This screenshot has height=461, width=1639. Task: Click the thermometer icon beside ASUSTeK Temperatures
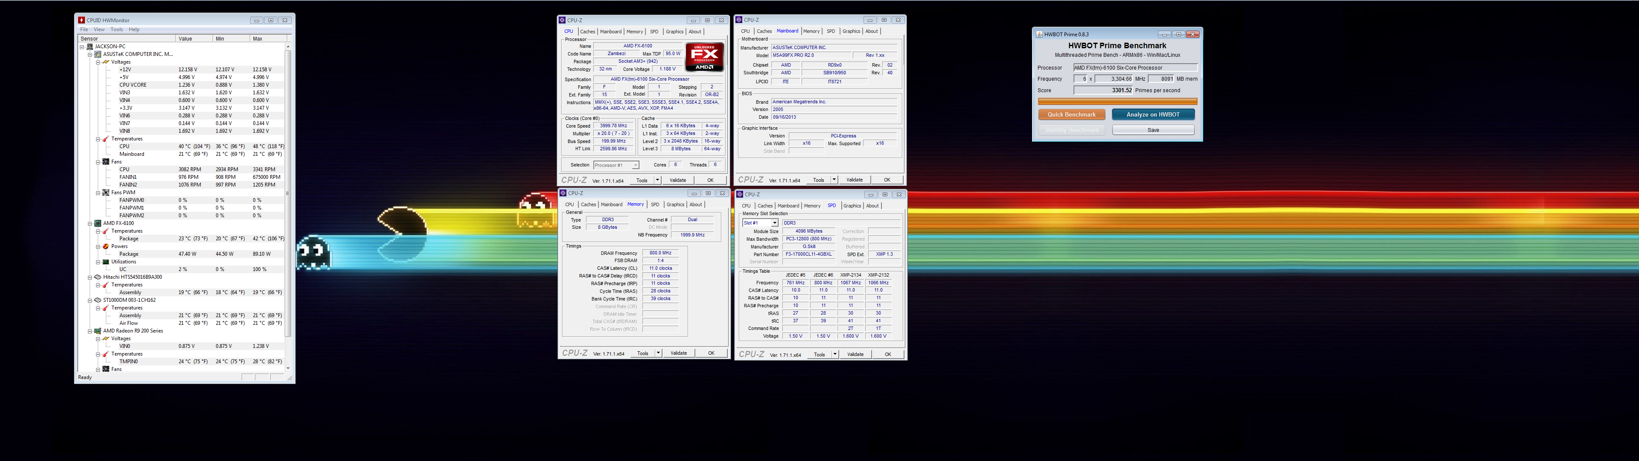[106, 139]
